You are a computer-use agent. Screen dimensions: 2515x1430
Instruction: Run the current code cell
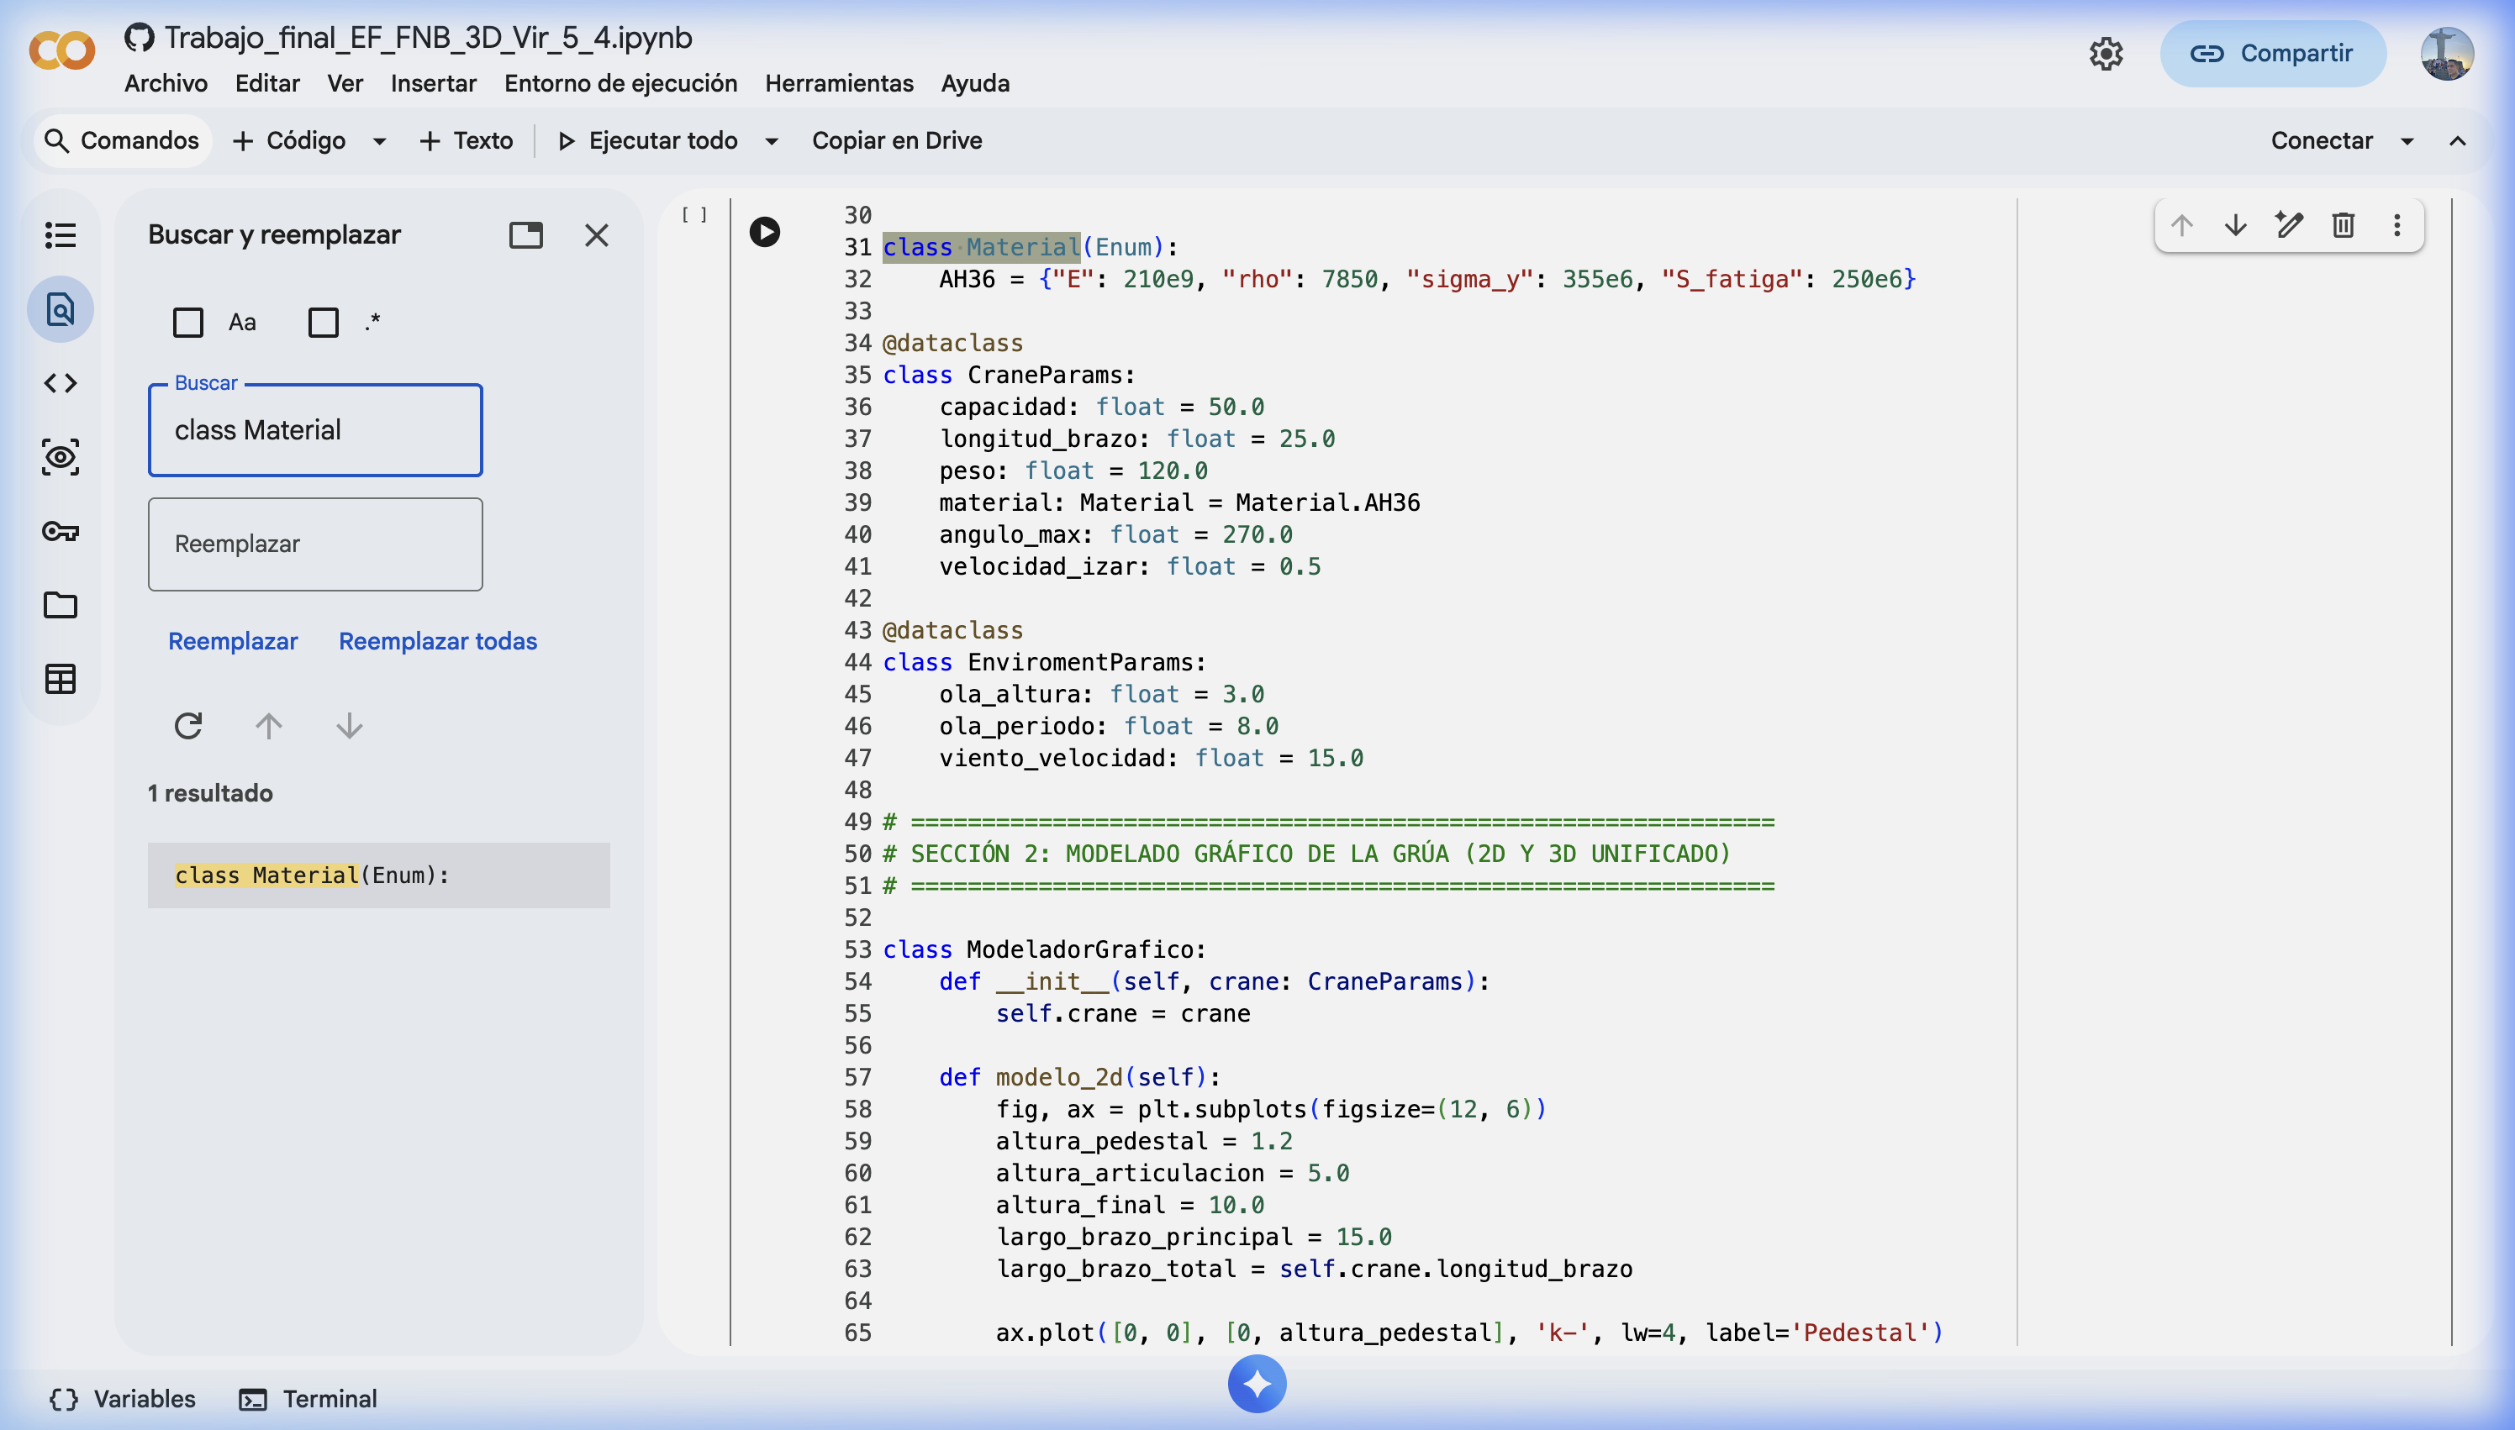pyautogui.click(x=765, y=232)
